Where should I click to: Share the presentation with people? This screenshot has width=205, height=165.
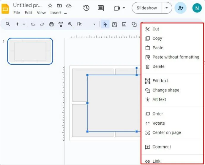(x=181, y=8)
